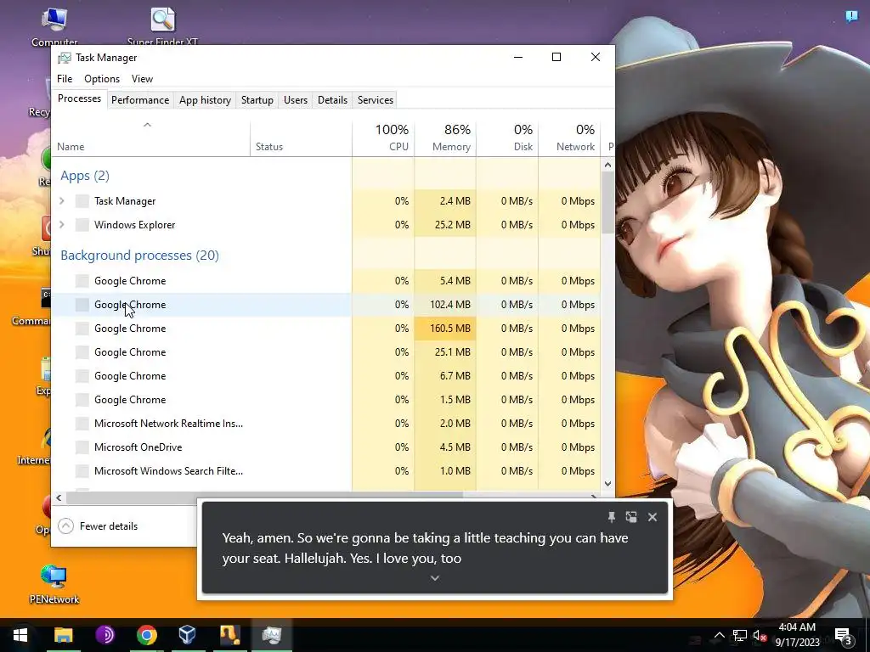Sort by the Name column header
The height and width of the screenshot is (652, 870).
pos(151,138)
